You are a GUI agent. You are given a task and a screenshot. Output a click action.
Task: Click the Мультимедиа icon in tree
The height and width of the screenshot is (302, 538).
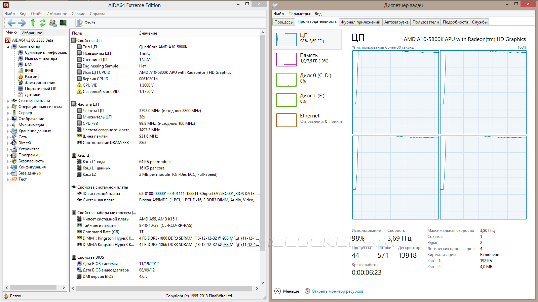[x=14, y=125]
